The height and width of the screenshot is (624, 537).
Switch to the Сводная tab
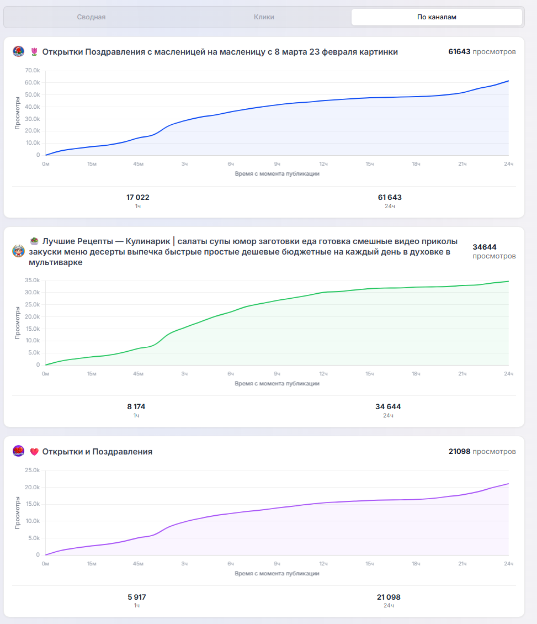[x=91, y=17]
